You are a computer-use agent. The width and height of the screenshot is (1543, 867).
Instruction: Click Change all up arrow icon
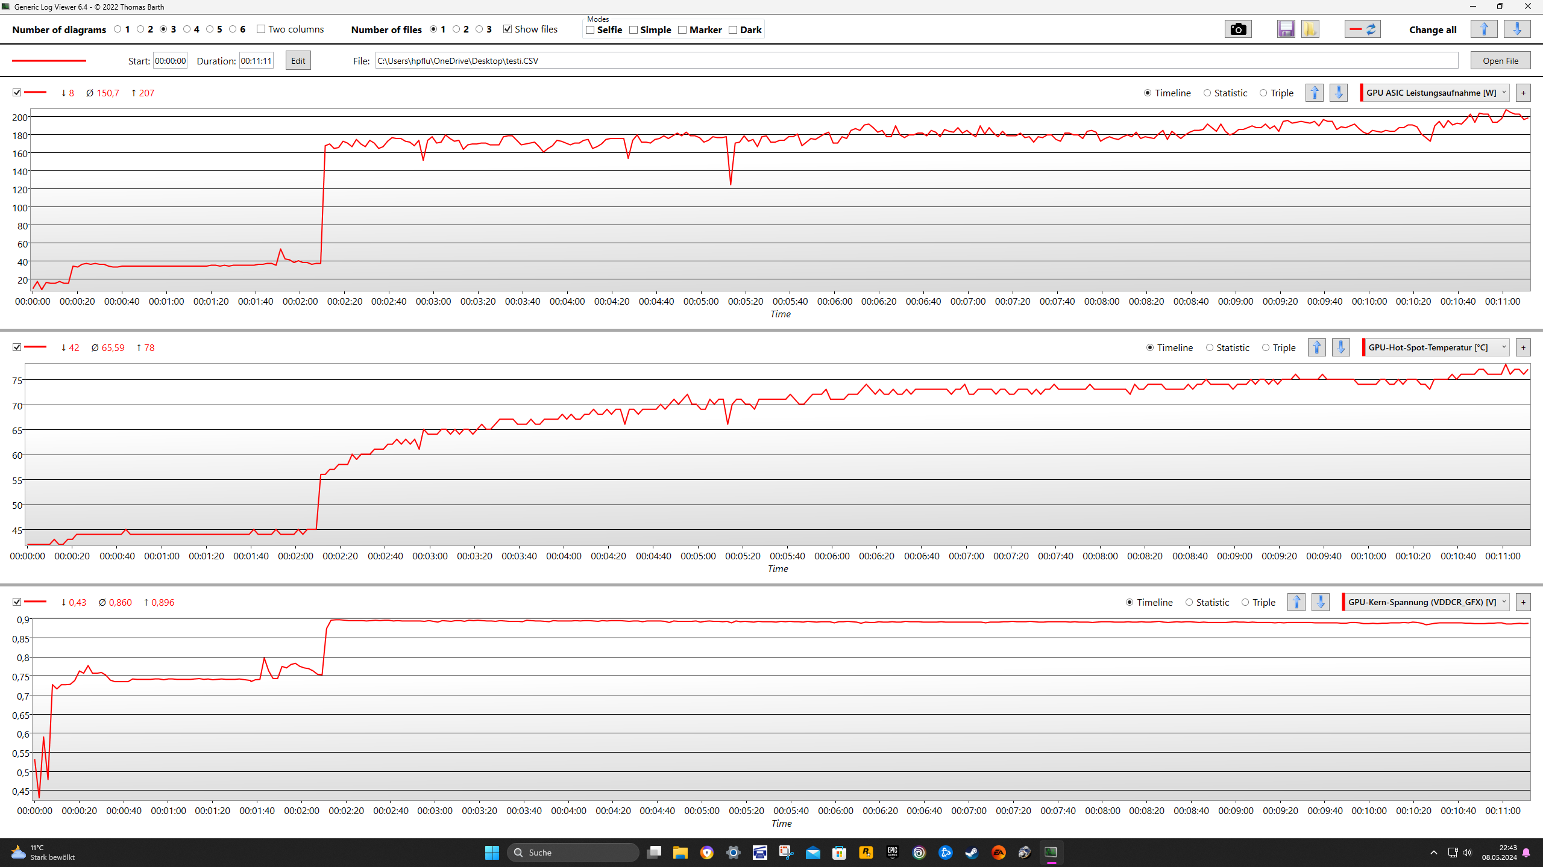click(x=1483, y=29)
